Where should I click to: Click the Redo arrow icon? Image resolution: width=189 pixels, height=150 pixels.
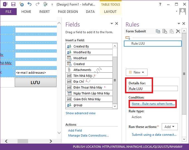[x=38, y=4]
